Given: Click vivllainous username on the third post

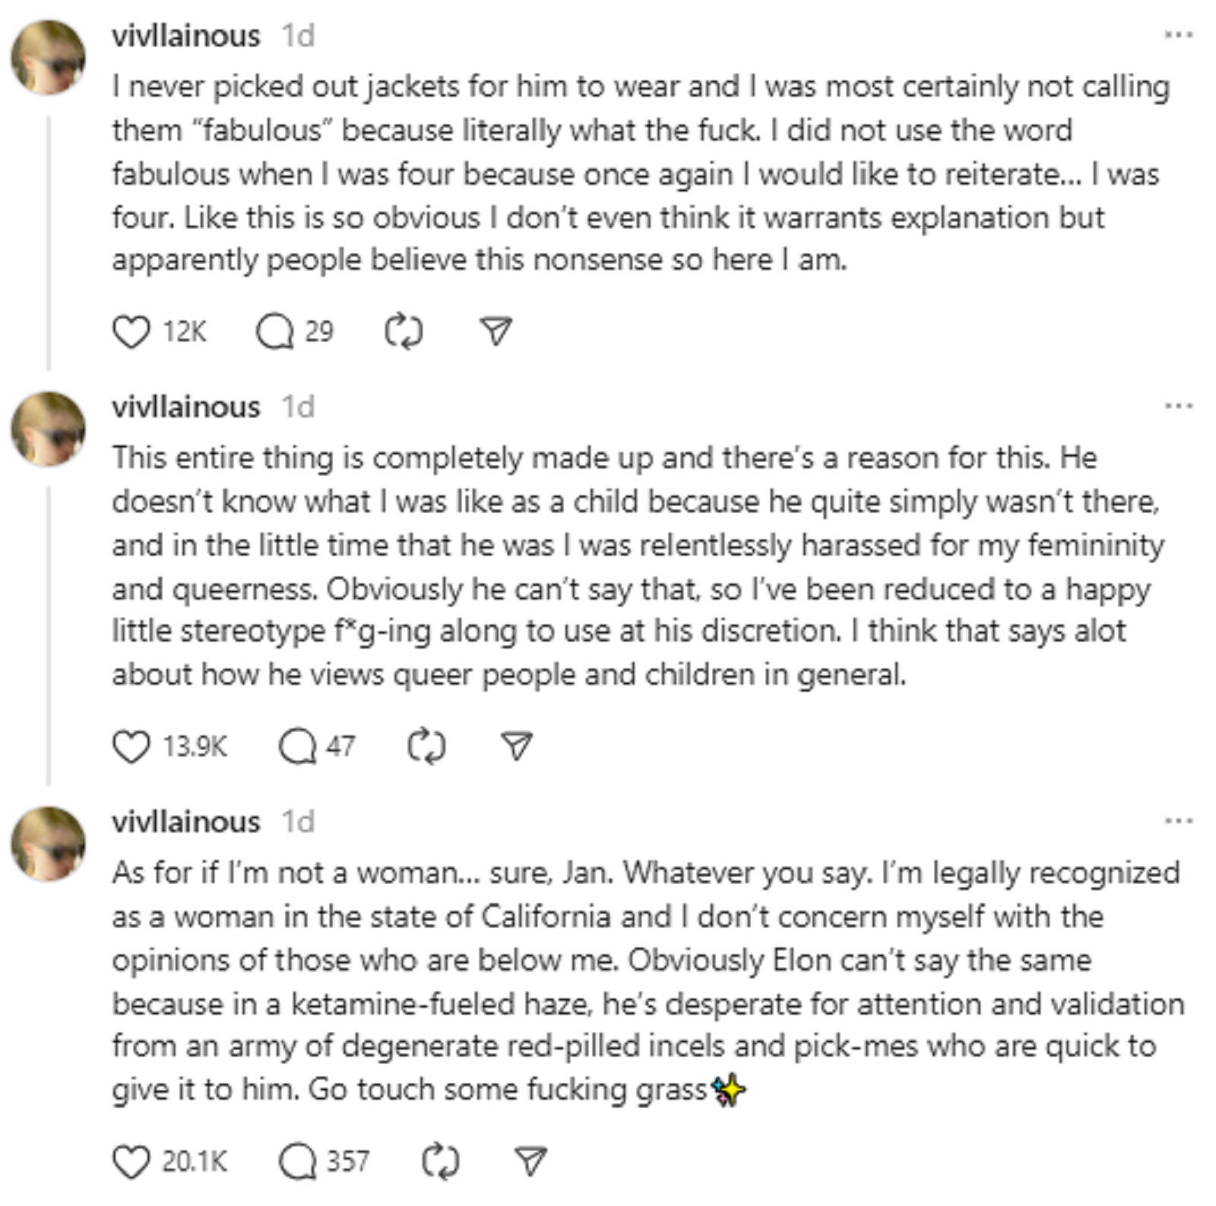Looking at the screenshot, I should click(x=186, y=821).
